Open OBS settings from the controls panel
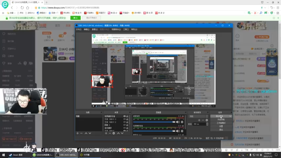 click(x=221, y=126)
